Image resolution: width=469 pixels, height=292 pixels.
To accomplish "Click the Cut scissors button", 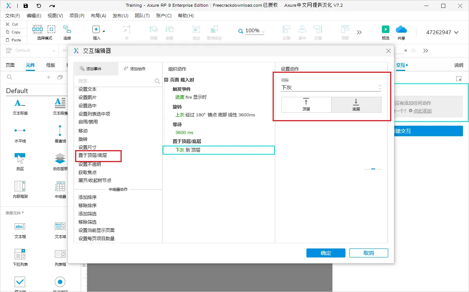I will coord(12,24).
